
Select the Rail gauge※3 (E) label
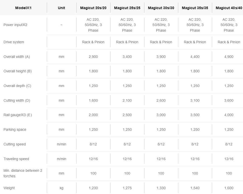pos(18,115)
